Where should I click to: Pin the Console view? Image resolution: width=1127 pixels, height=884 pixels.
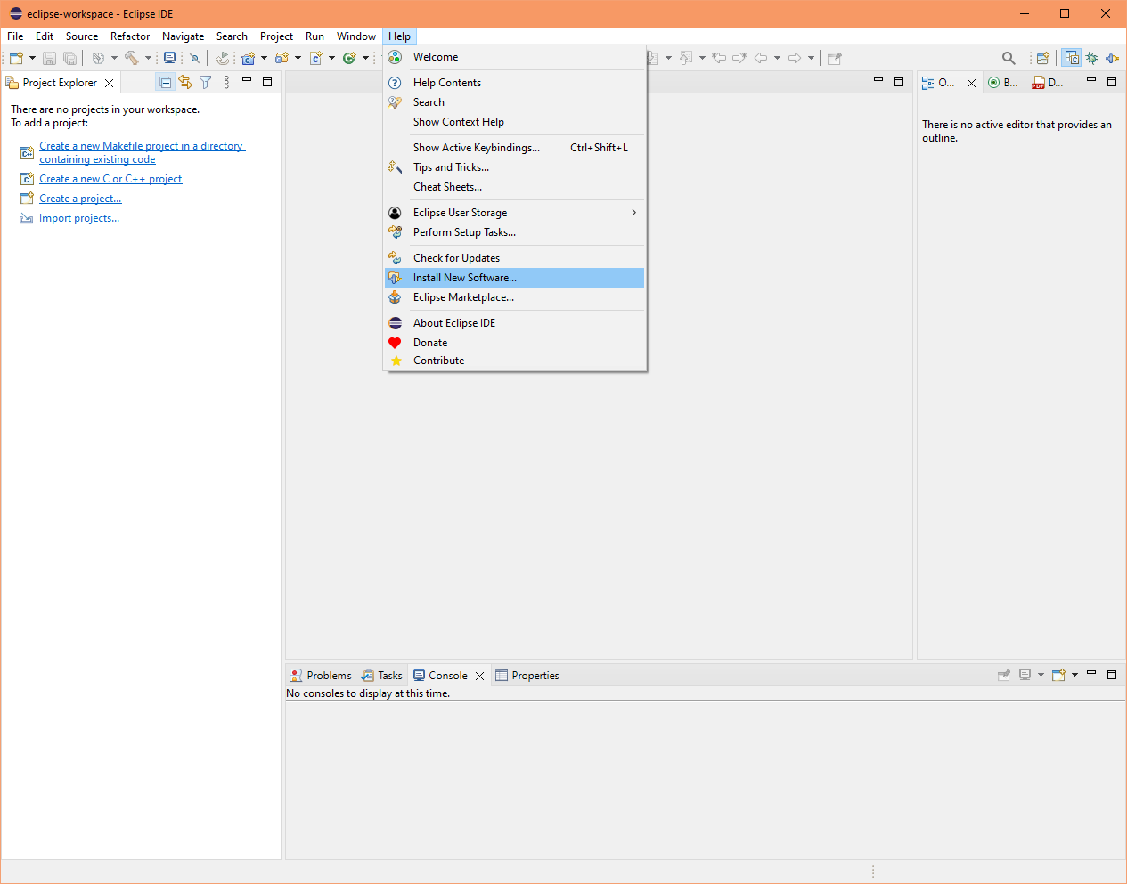tap(1003, 675)
